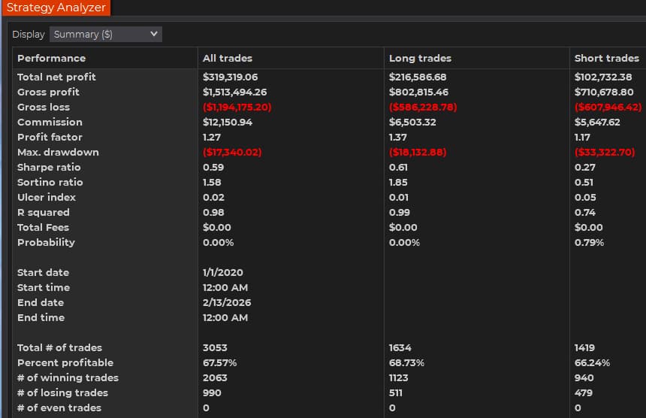The image size is (646, 418).
Task: Select the Ulcer index row label
Action: (47, 198)
